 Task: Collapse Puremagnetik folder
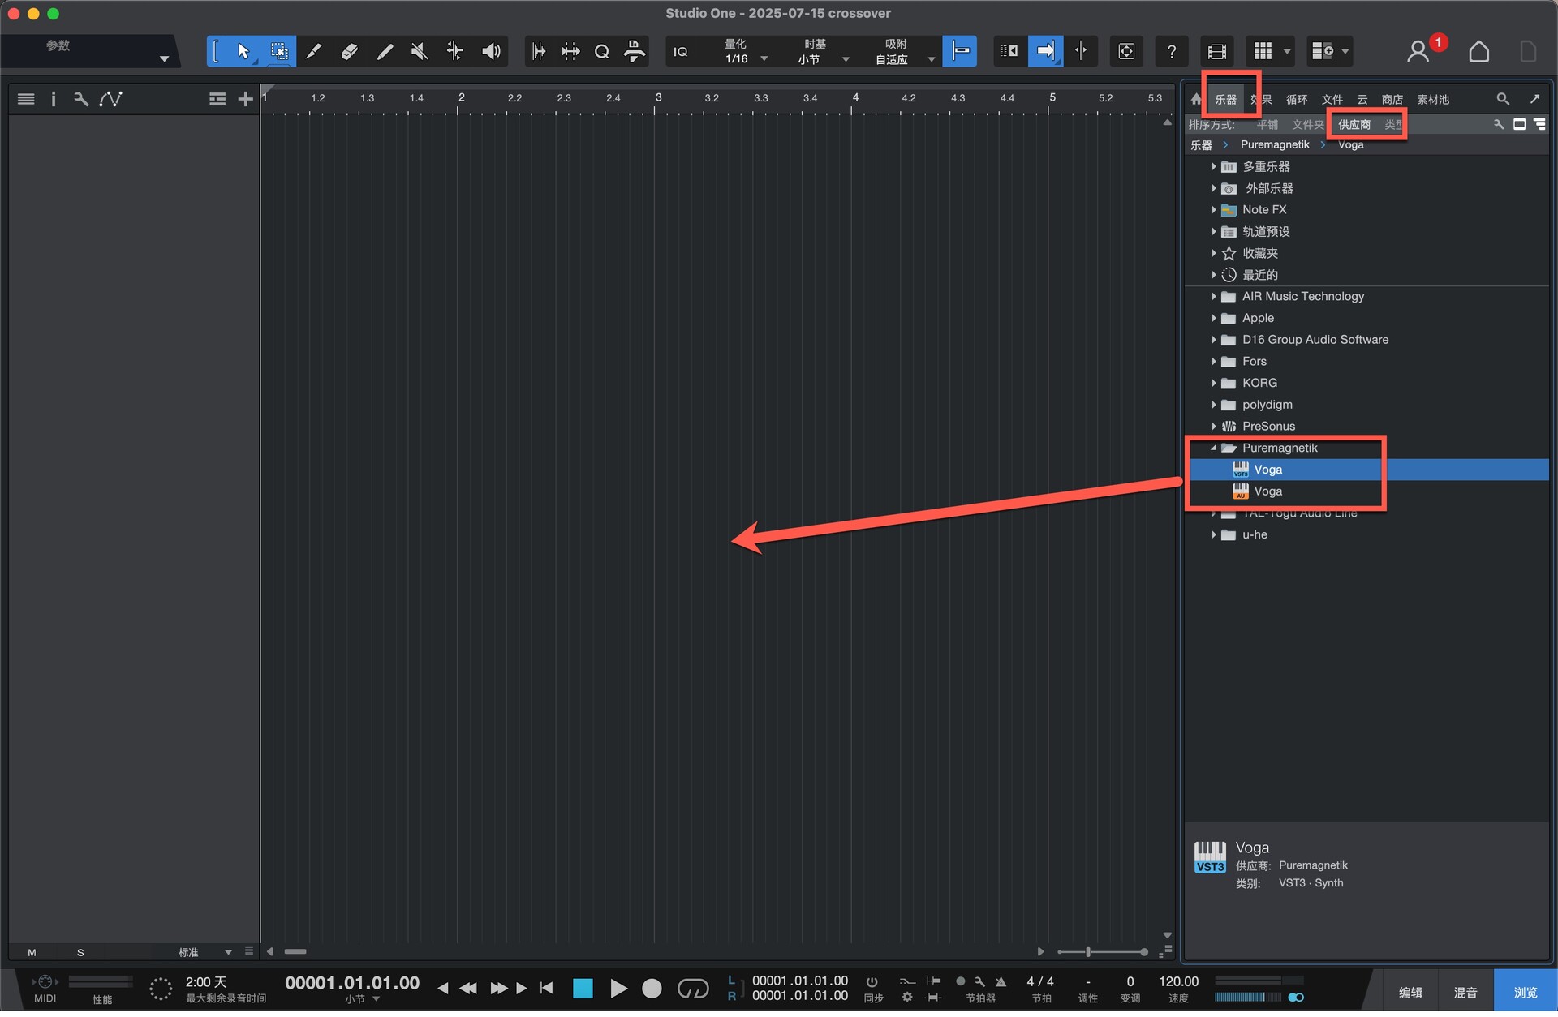pos(1213,448)
